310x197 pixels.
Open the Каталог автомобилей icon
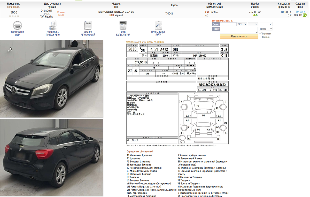88,25
